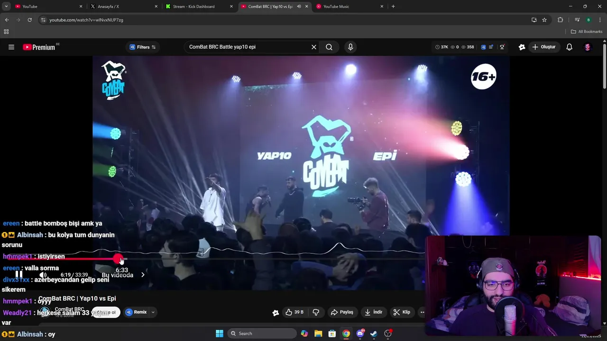Go back with browser back arrow
Image resolution: width=607 pixels, height=341 pixels.
point(7,20)
